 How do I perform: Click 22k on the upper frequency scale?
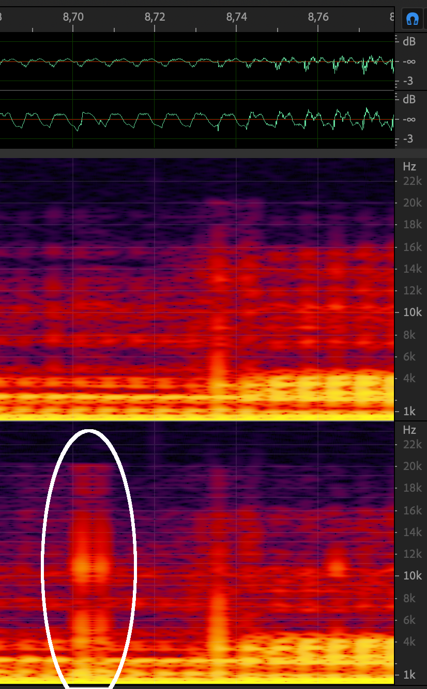411,181
